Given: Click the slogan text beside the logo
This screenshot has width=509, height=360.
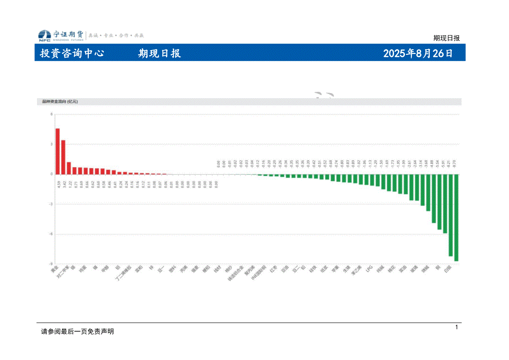Looking at the screenshot, I should (x=116, y=35).
